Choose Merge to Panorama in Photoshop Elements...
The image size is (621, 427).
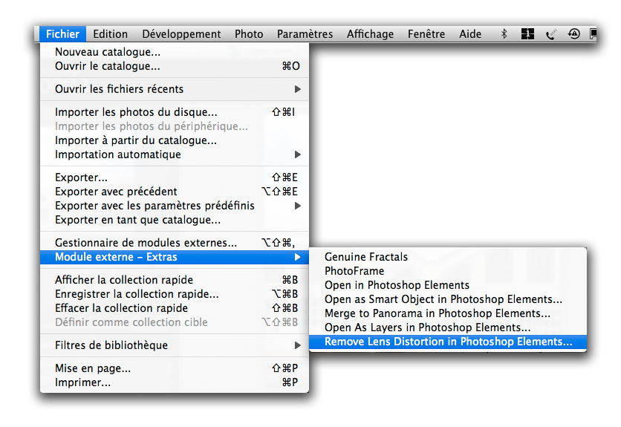[x=447, y=313]
